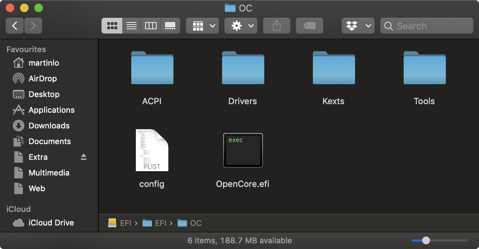Click the Edit Tags toolbar button
The image size is (479, 249).
(x=309, y=26)
